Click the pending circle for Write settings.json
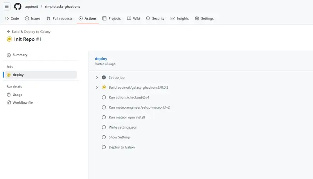Viewport: 313px width, 179px height. (x=104, y=127)
